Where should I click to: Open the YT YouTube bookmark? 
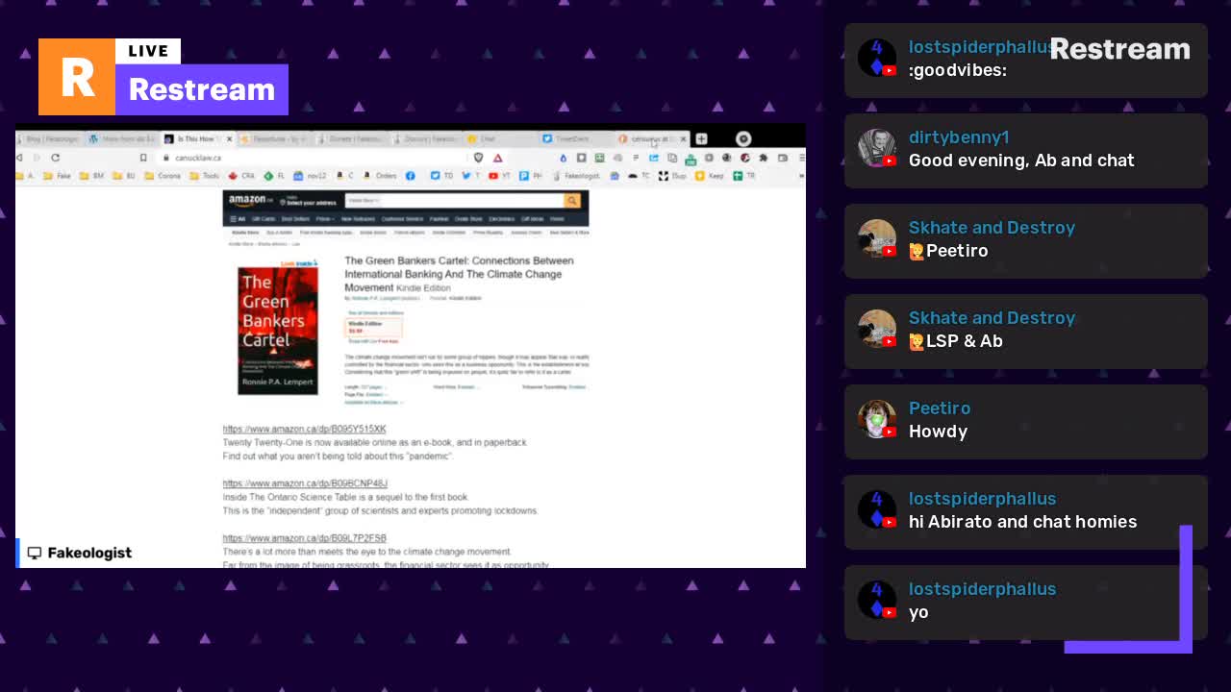coord(499,176)
